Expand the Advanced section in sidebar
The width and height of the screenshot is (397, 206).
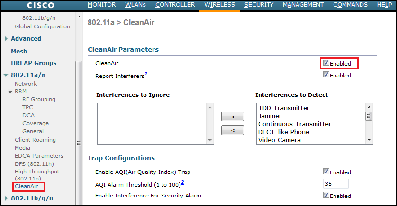6,39
